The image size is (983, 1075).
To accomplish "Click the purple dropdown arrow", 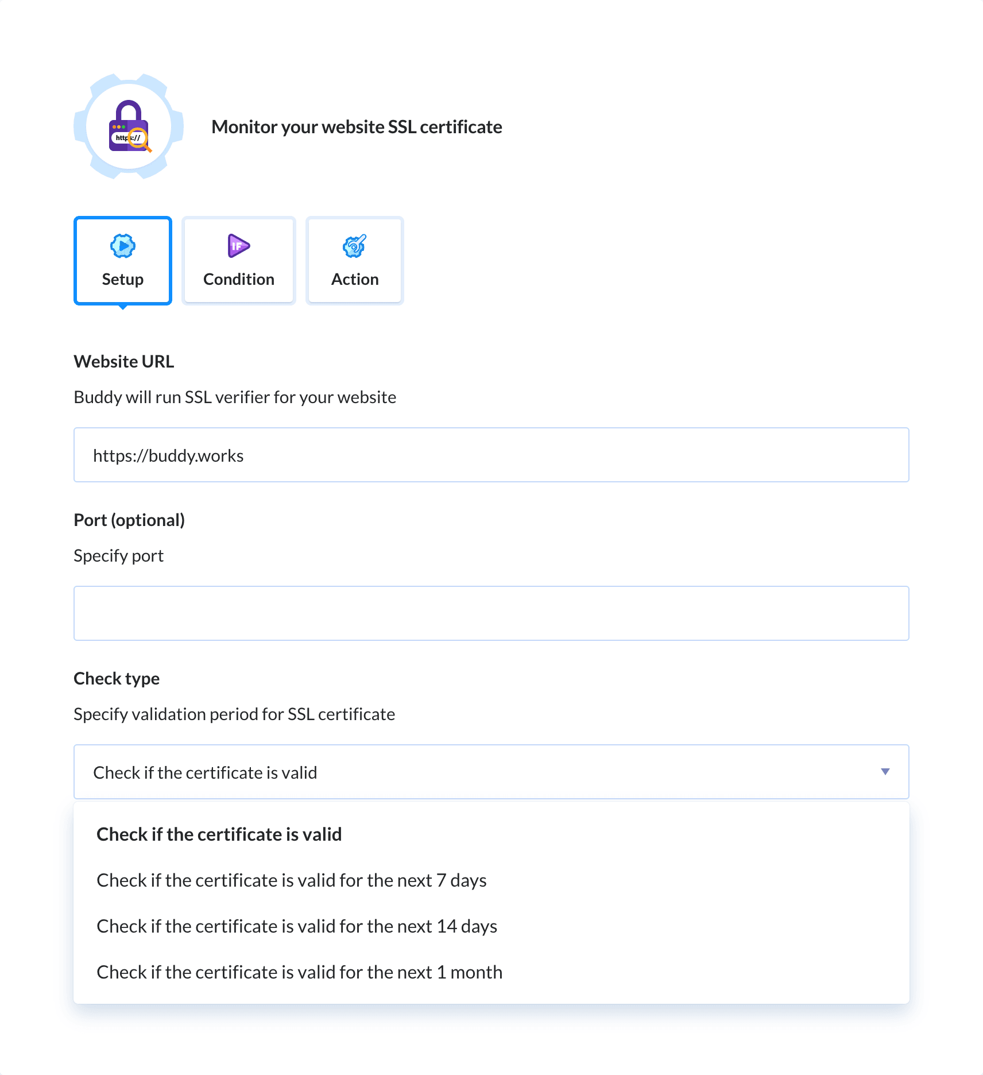I will pos(885,772).
